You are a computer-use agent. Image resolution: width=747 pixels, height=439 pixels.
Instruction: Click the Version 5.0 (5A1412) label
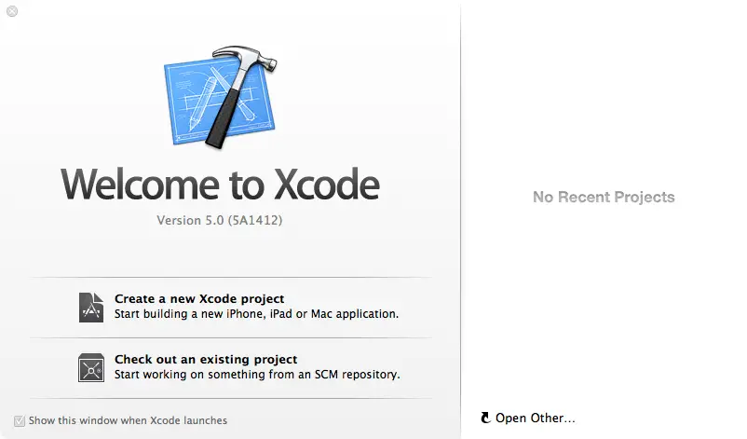coord(220,221)
